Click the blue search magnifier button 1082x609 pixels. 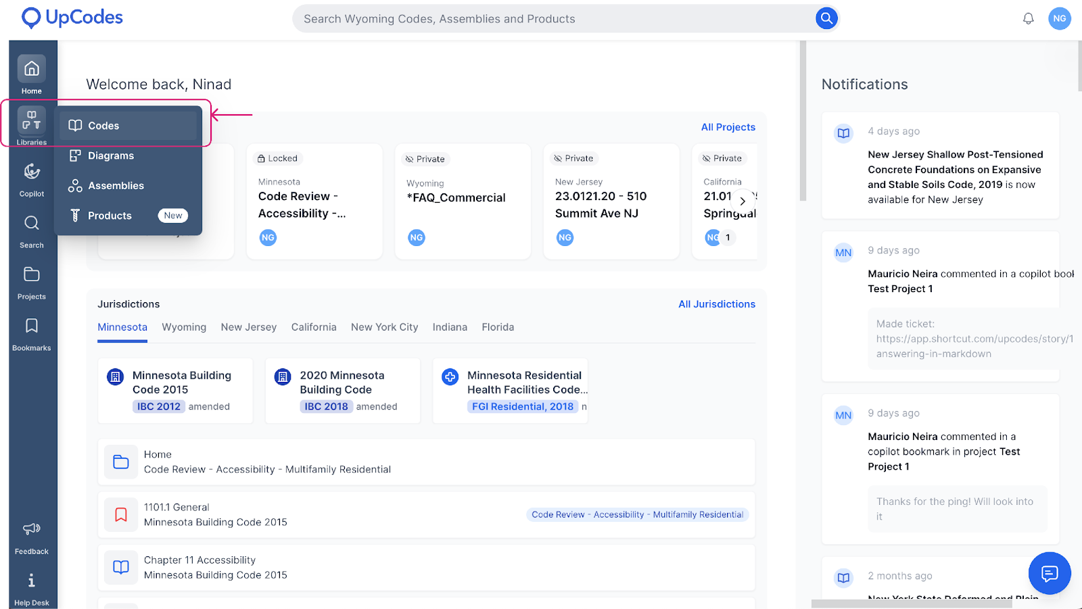826,18
